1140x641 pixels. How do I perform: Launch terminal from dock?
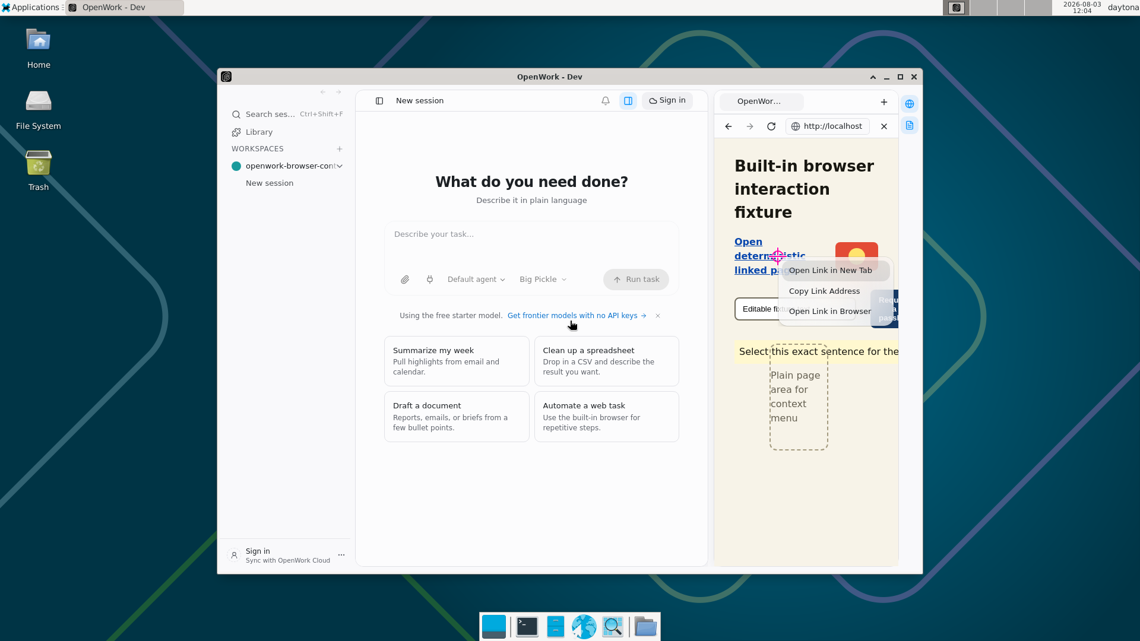527,627
